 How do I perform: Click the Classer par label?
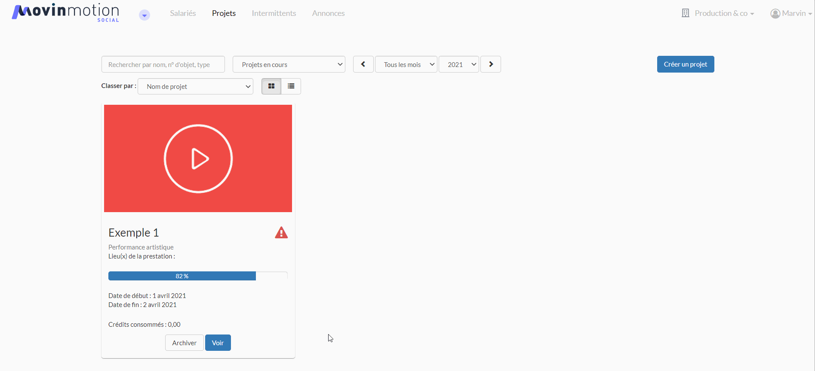click(x=119, y=86)
